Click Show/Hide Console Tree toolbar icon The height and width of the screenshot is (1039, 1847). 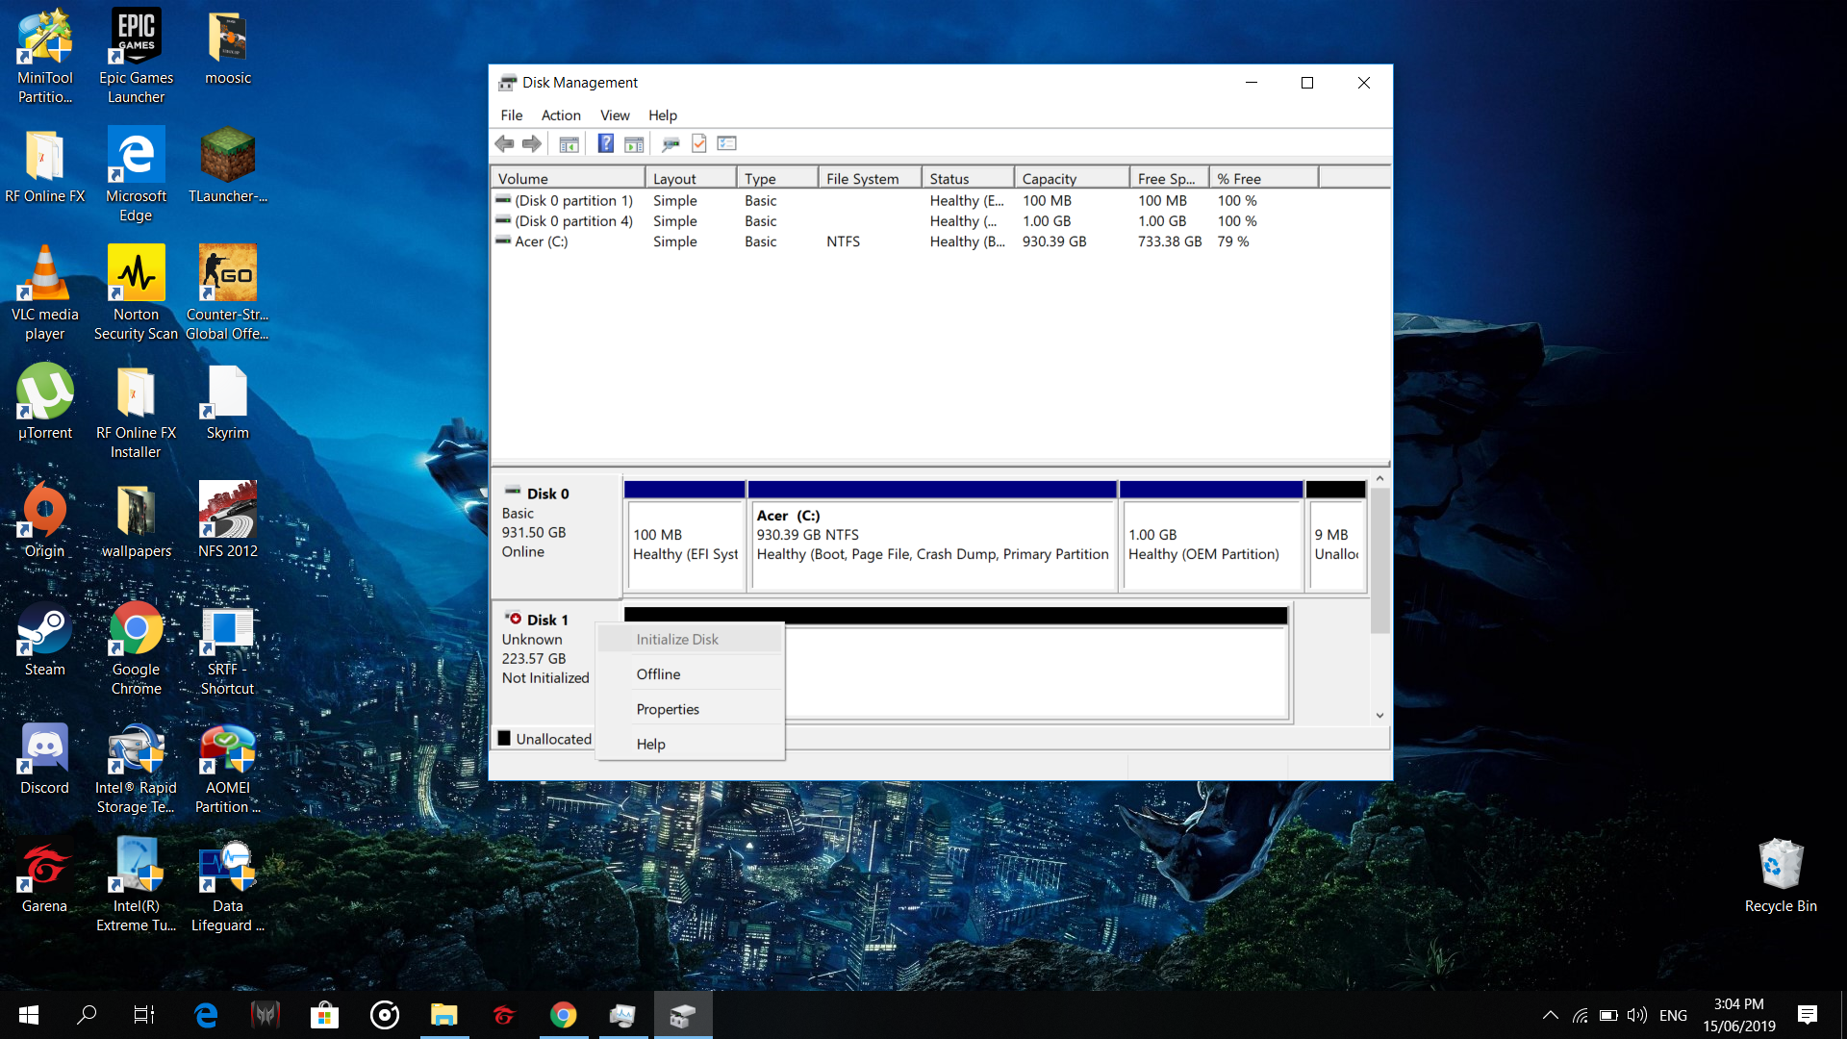click(x=569, y=144)
